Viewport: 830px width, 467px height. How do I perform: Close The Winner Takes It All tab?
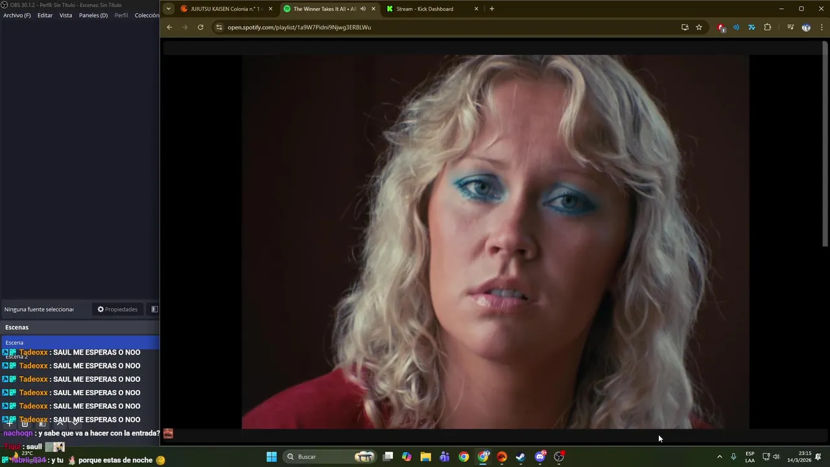[x=373, y=9]
